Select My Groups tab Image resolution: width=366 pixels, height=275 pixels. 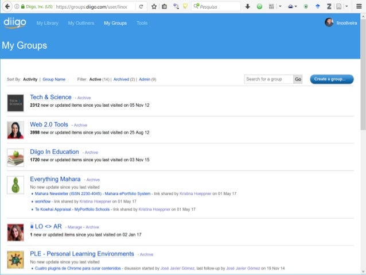(115, 23)
